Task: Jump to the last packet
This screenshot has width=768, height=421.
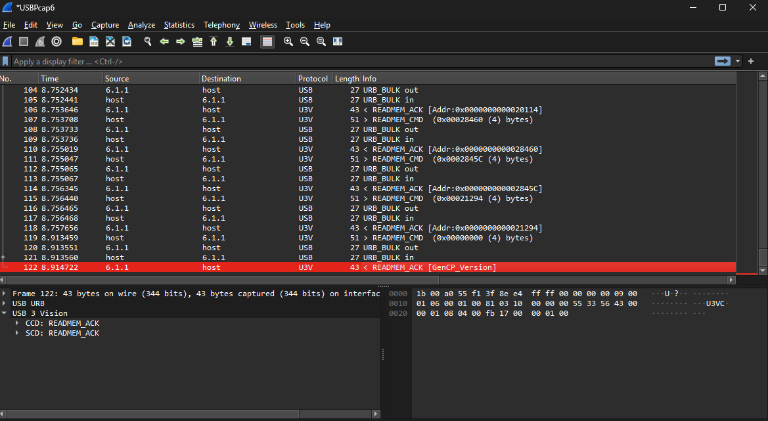Action: pos(230,41)
